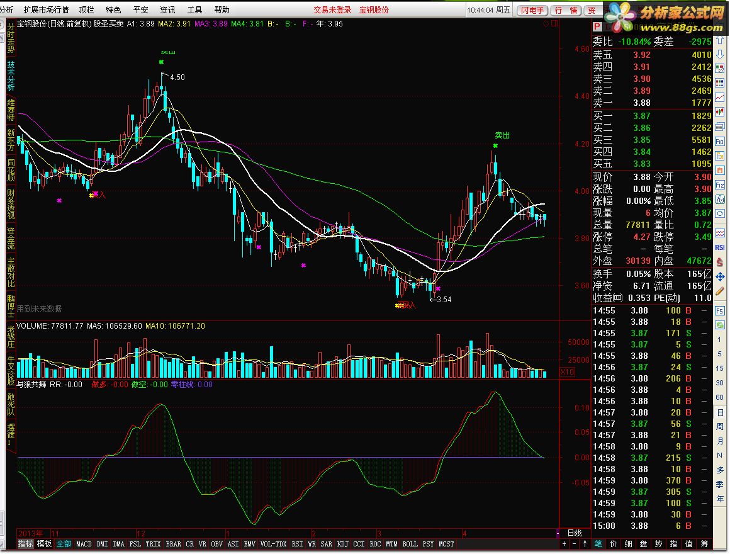Select the 年 yearly period button

point(720,499)
